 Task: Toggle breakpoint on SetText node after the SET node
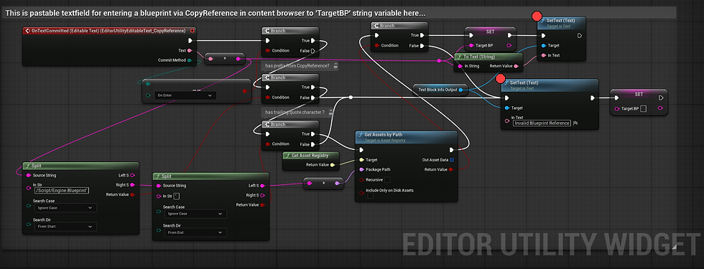536,16
